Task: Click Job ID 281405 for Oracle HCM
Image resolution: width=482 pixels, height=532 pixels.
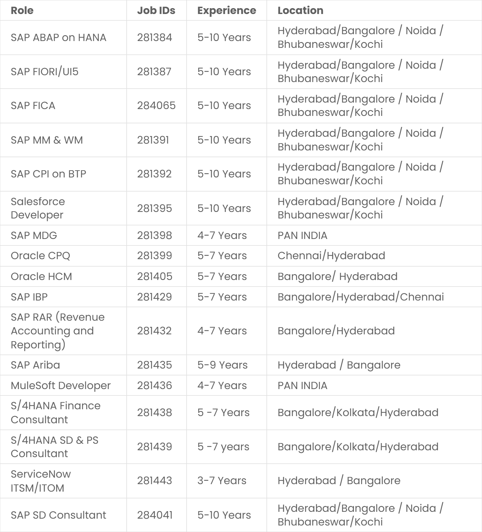Action: pyautogui.click(x=154, y=276)
